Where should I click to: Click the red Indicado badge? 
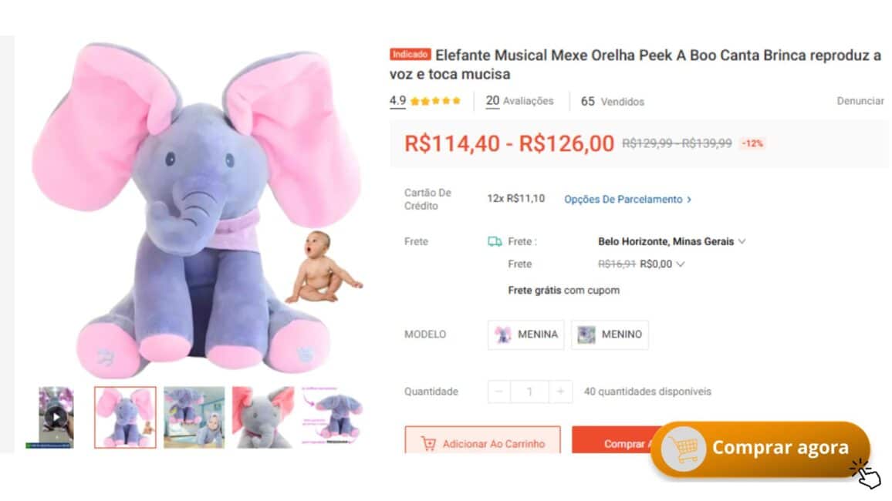[410, 55]
